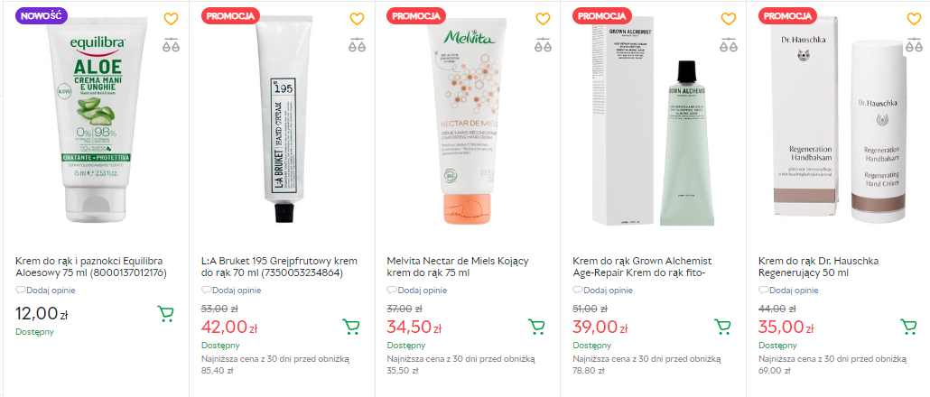Click heart icon on Melvita product

click(x=543, y=19)
